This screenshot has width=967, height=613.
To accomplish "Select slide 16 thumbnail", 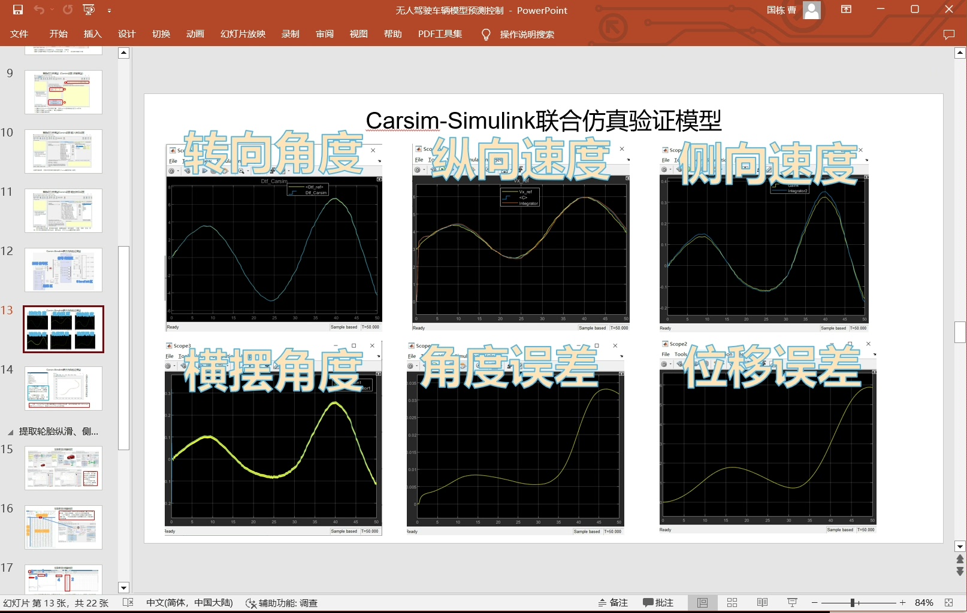I will 64,527.
